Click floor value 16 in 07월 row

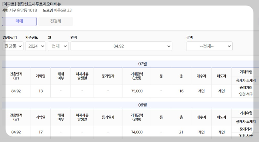point(181,91)
